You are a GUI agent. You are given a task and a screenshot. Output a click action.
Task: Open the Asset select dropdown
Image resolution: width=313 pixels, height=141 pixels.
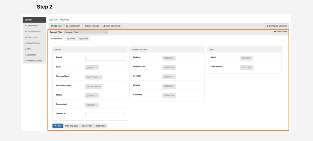coord(246,58)
